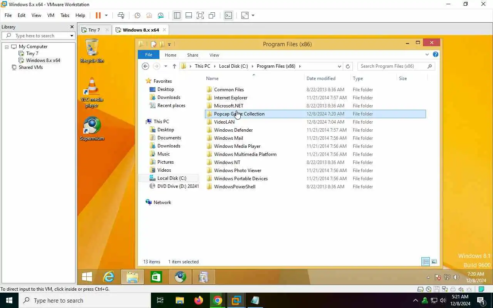Toggle console view icon in VMware toolbar
The image size is (493, 308).
pos(228,15)
